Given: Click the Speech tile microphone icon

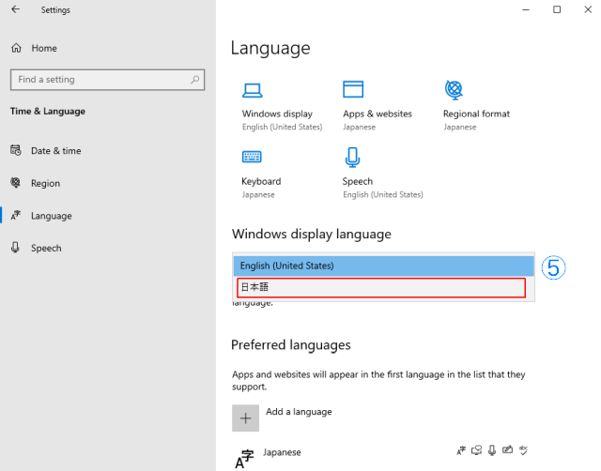Looking at the screenshot, I should 352,158.
